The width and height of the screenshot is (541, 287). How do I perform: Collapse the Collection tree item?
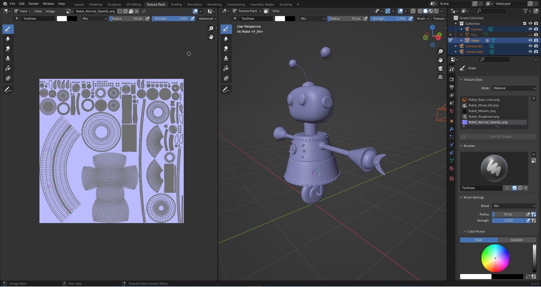tap(456, 23)
